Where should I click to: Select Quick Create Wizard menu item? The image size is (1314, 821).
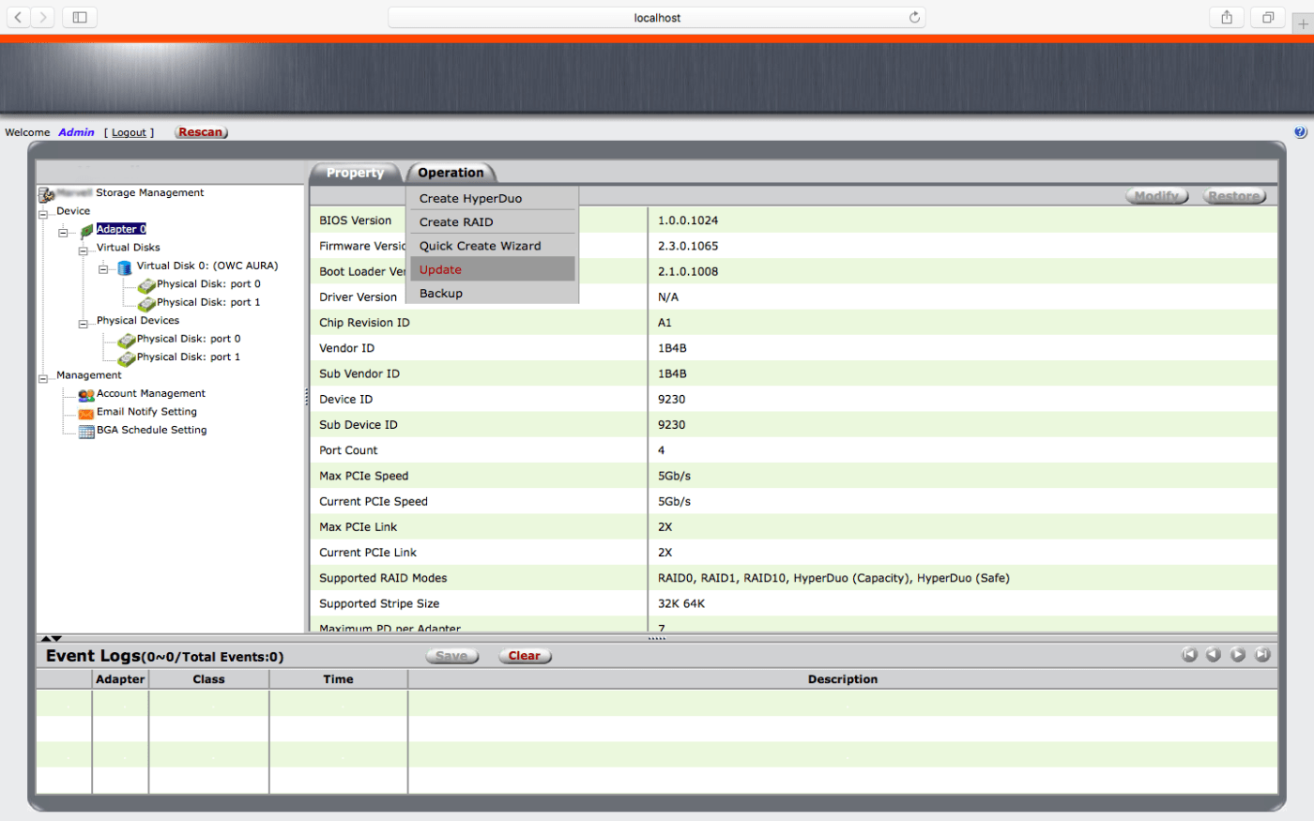coord(493,246)
